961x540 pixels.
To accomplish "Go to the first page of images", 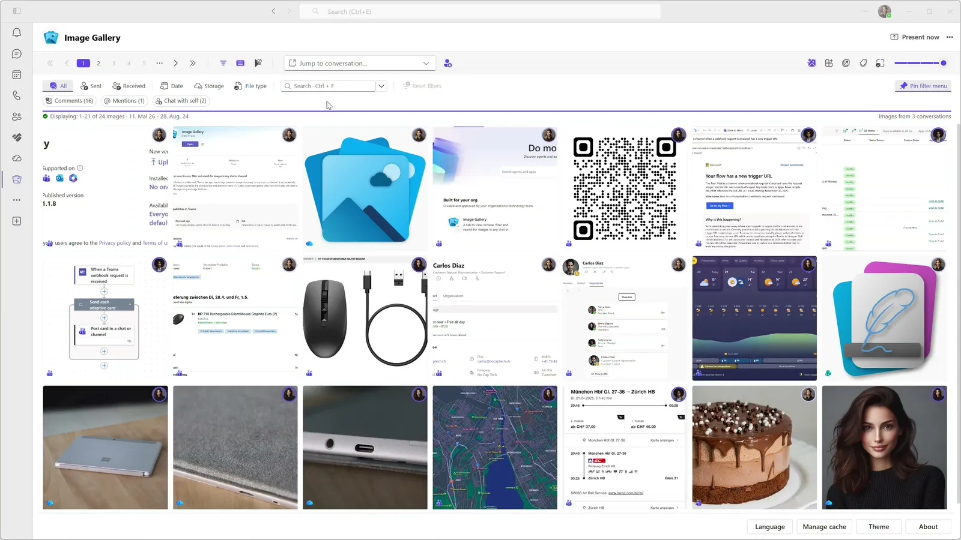I will click(50, 63).
